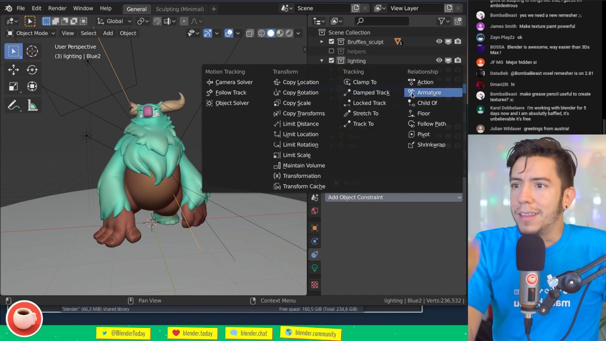Add a new workspace with the plus tab

tap(214, 9)
